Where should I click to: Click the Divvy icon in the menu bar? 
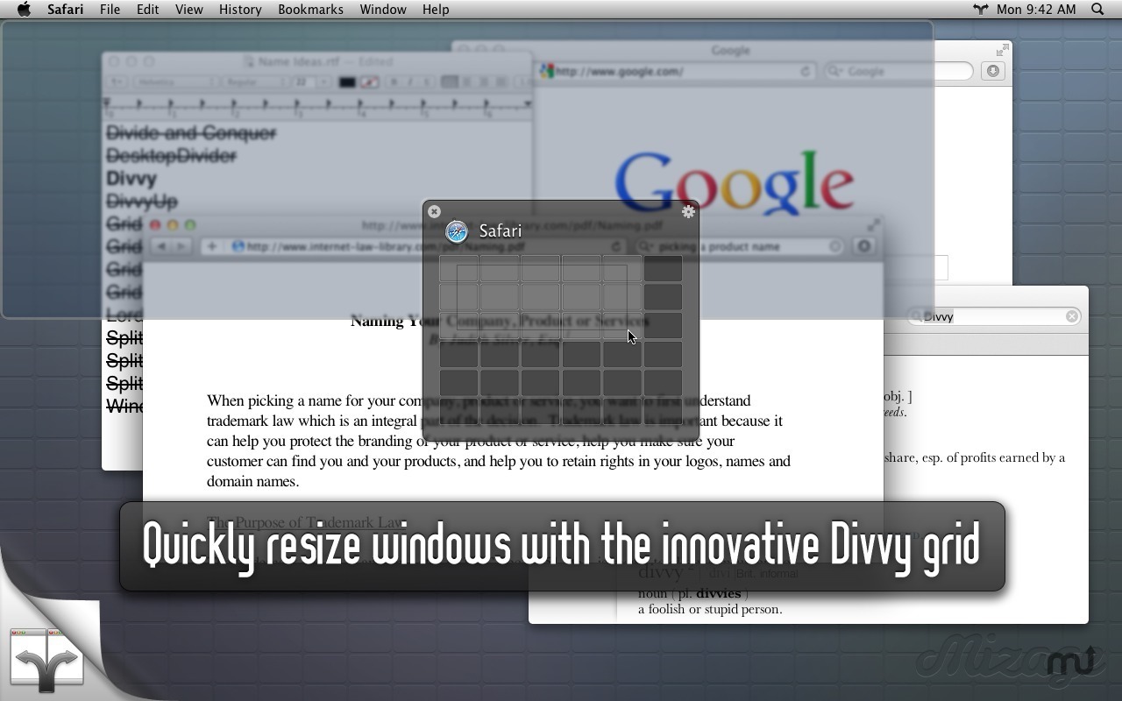pos(981,10)
